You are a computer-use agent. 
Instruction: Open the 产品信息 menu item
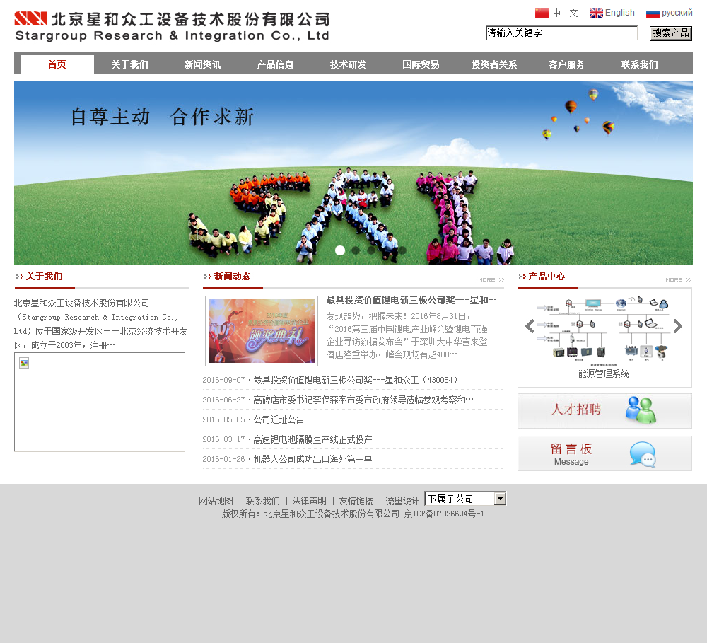point(275,64)
